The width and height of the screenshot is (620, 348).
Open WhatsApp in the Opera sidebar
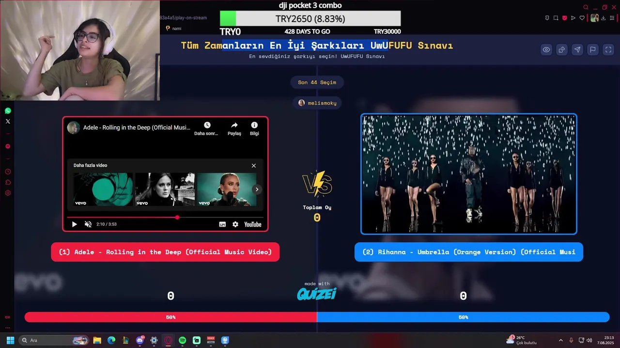coord(8,111)
